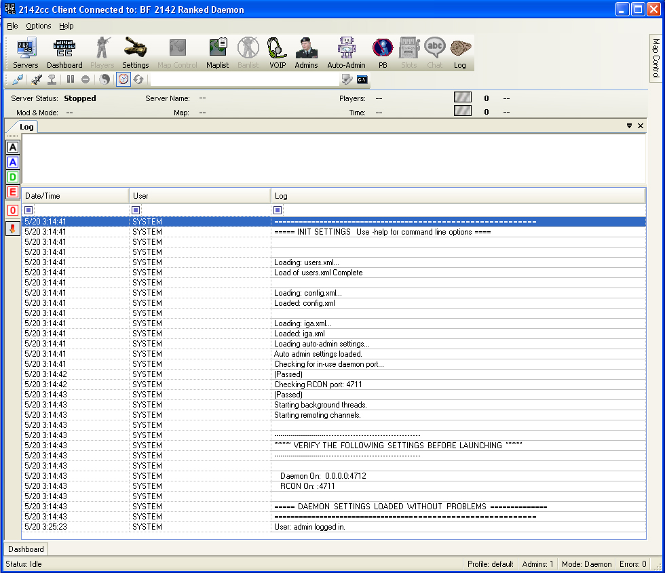Open the Date/Time column filter
665x573 pixels.
[x=28, y=210]
